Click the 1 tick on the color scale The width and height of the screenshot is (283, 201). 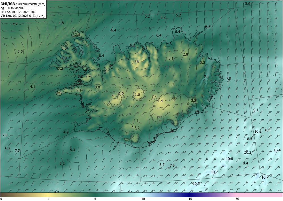click(48, 199)
